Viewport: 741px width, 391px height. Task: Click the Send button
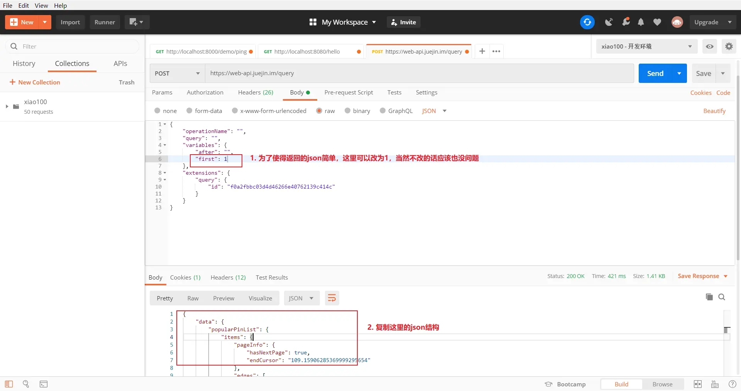pyautogui.click(x=655, y=73)
